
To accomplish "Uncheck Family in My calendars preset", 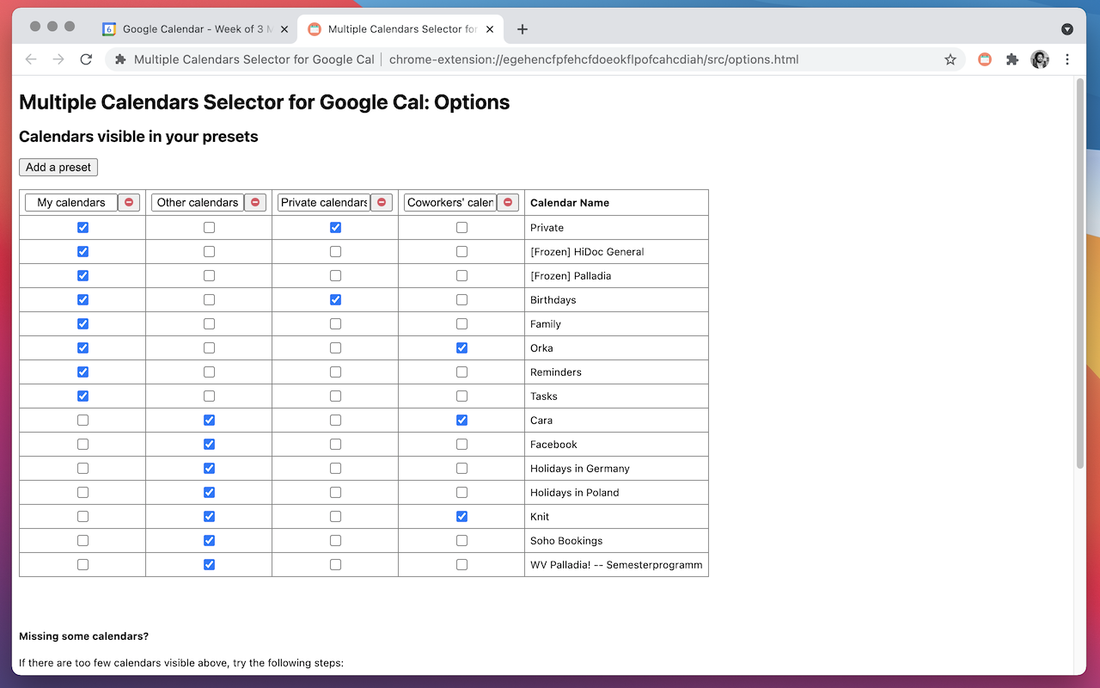I will [x=82, y=324].
